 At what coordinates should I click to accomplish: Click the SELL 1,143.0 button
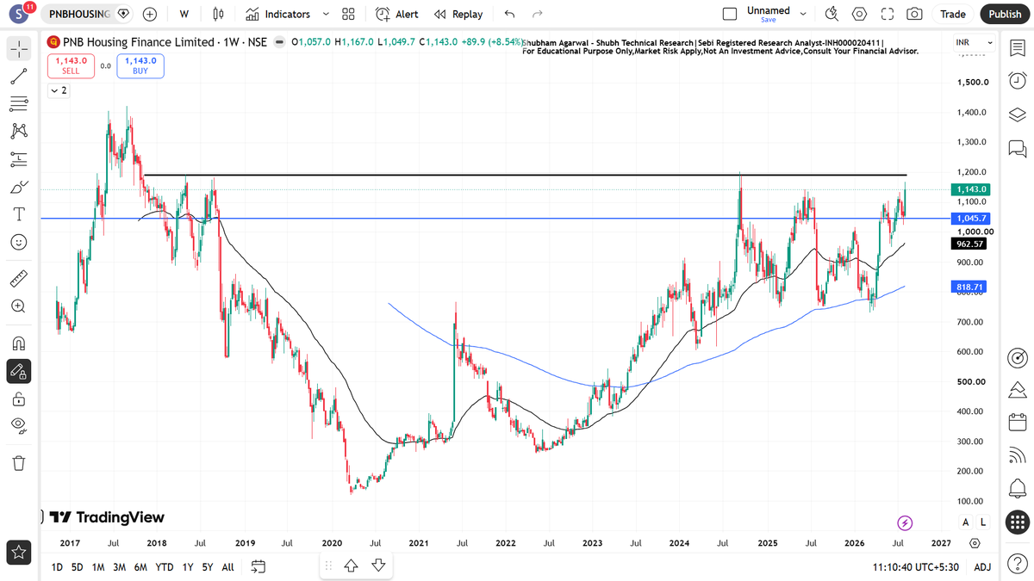tap(70, 65)
